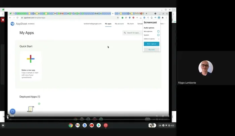Click the AppSheet paper-plane logo
Viewport: 235px width, 136px height.
pyautogui.click(x=12, y=24)
